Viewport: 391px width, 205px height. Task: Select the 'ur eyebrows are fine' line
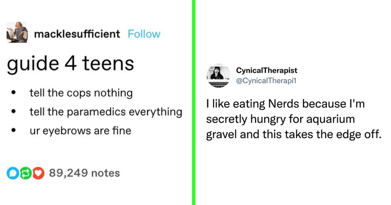point(80,131)
